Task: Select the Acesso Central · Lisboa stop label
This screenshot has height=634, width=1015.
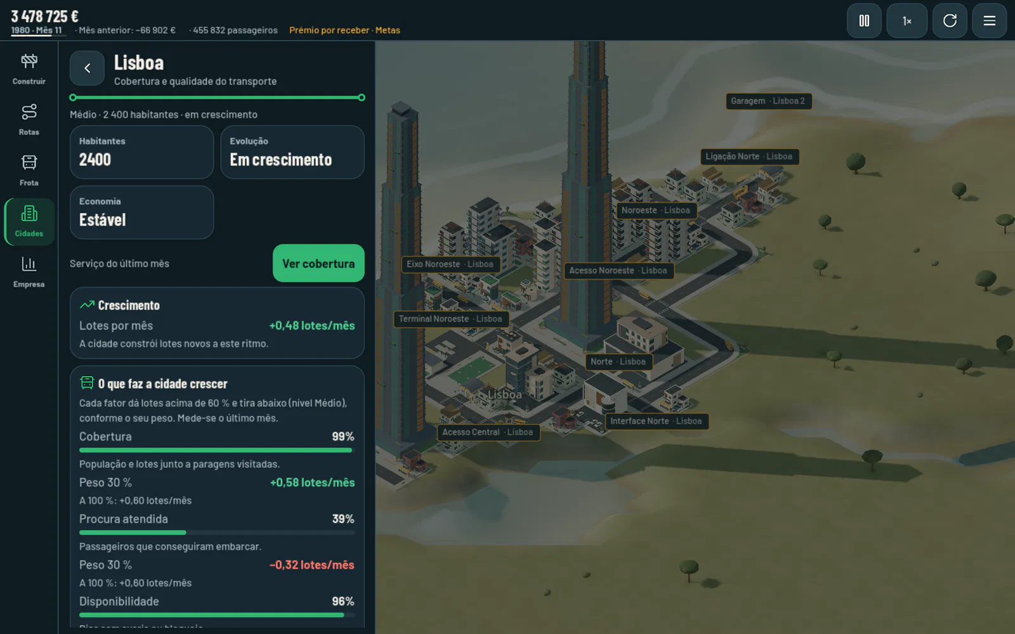Action: coord(488,432)
